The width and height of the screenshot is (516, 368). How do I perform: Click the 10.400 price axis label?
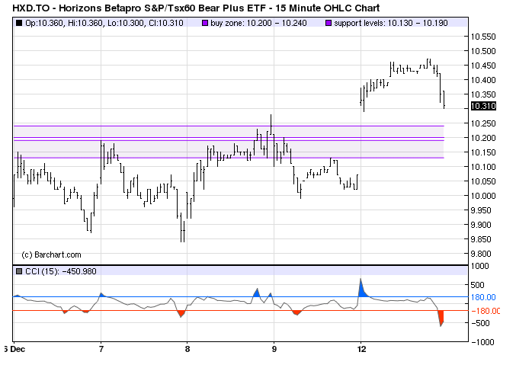tap(483, 80)
